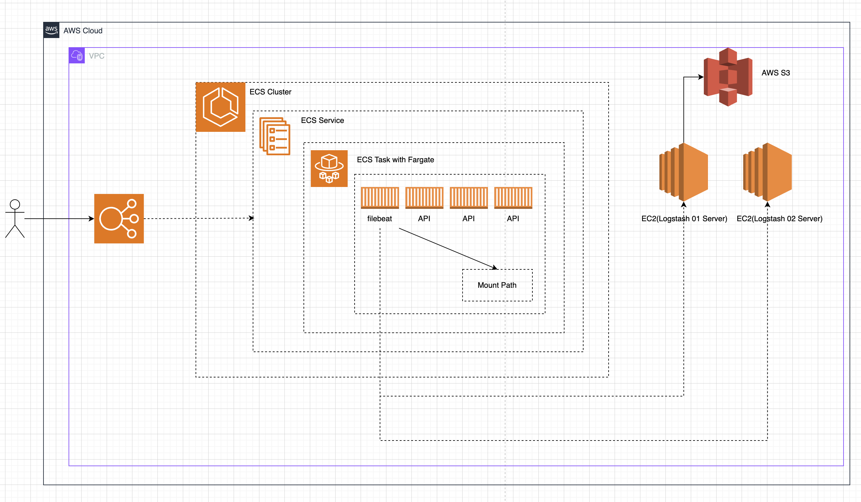Select the Logstash 02 EC2 instance icon

767,172
